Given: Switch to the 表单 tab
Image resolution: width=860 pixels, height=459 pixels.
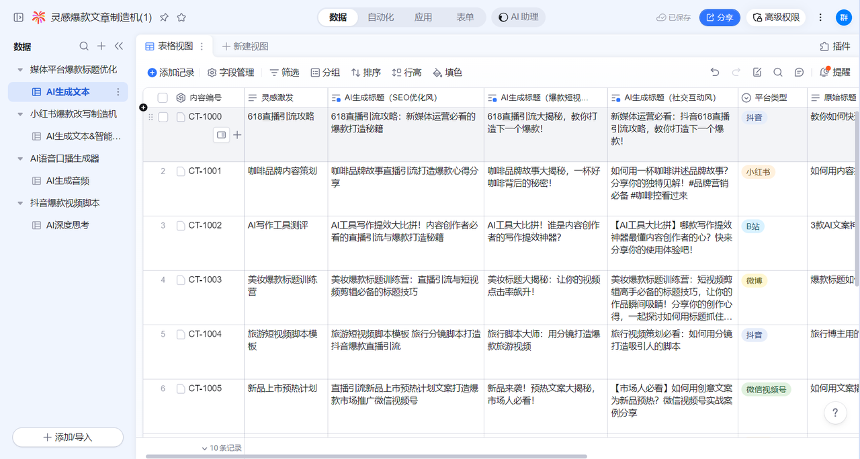Looking at the screenshot, I should tap(465, 17).
